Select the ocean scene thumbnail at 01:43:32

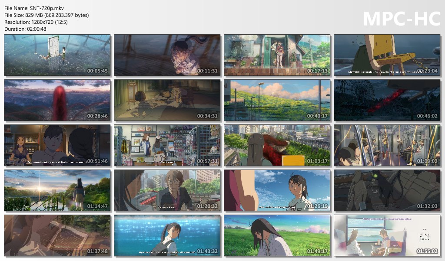(167, 235)
